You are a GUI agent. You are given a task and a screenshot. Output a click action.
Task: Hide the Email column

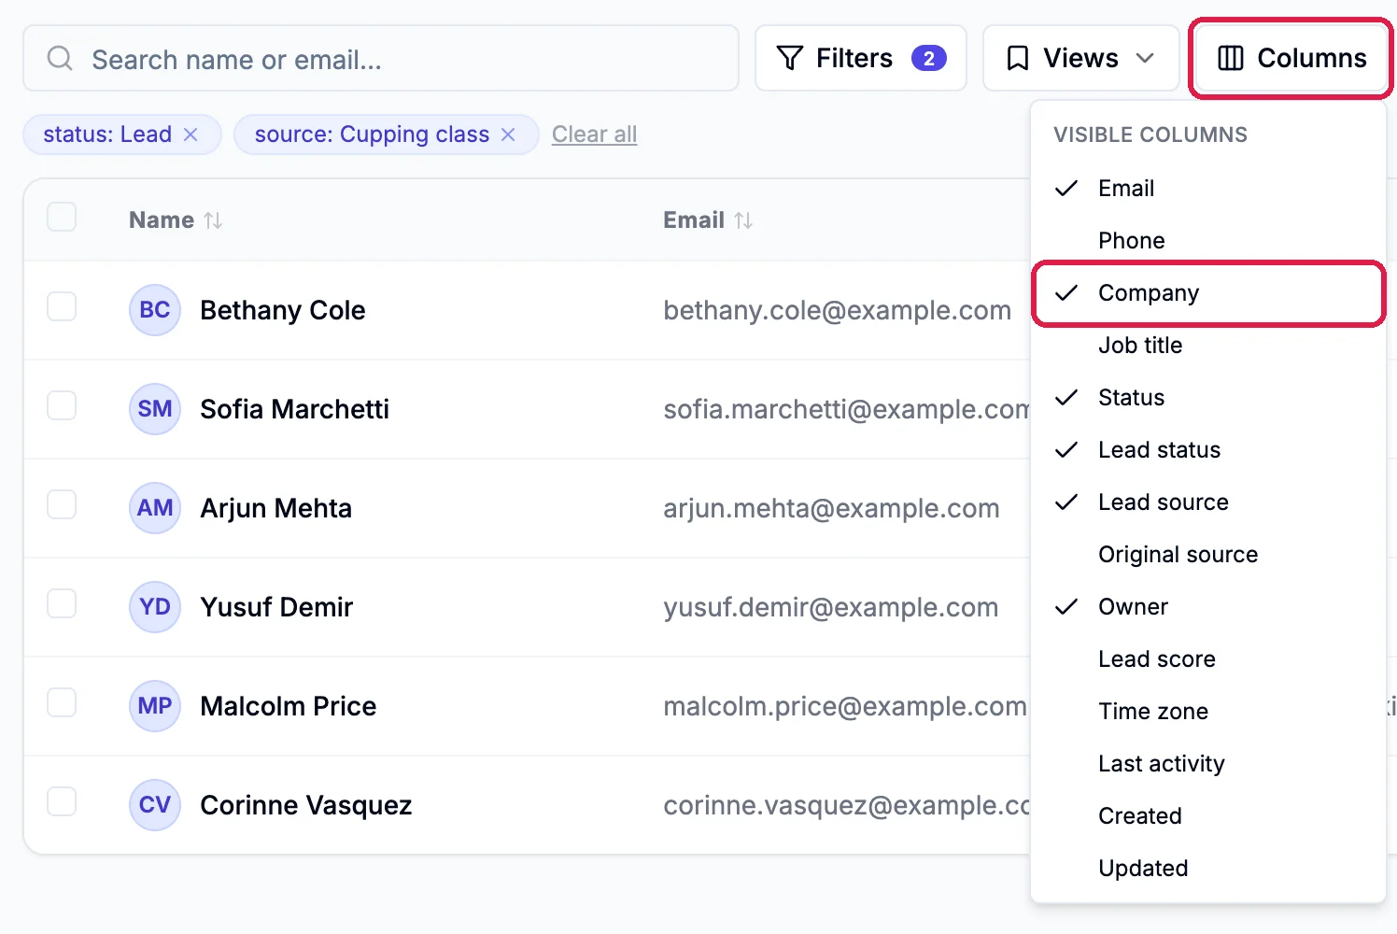1208,189
